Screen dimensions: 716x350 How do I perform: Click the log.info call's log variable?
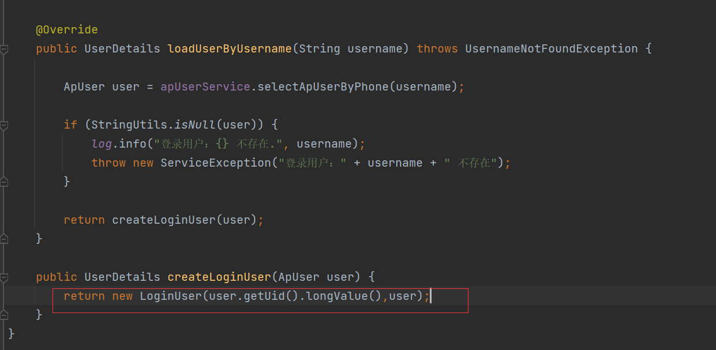102,143
